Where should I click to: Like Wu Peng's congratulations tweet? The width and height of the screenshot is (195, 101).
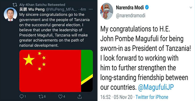(60, 97)
